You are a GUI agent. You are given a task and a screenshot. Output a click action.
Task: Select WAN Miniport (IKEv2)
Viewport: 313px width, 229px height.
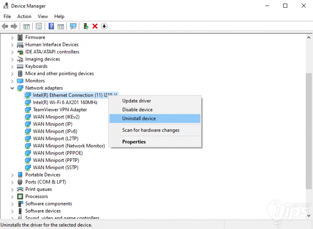(x=56, y=117)
